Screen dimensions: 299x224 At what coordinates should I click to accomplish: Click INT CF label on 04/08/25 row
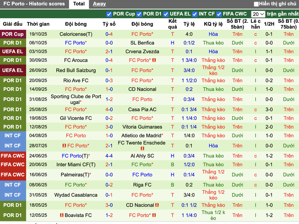[13, 136]
